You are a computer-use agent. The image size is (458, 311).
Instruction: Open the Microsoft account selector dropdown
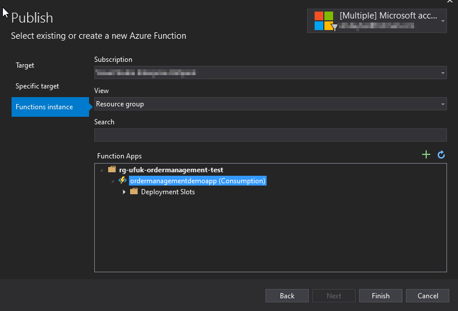pos(443,21)
